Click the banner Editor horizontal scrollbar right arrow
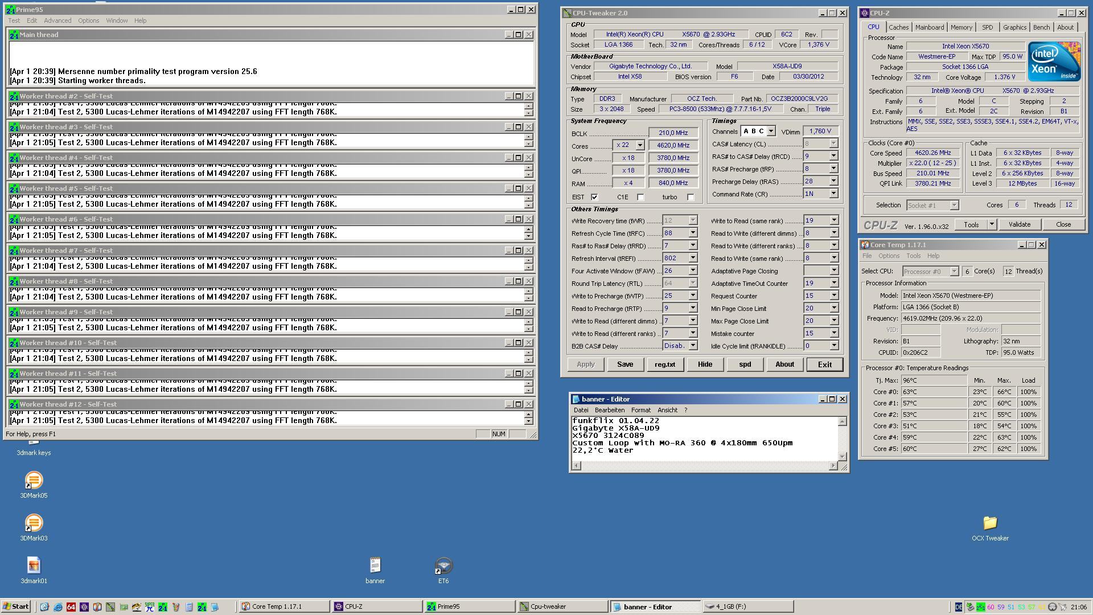This screenshot has width=1093, height=615. [x=833, y=466]
